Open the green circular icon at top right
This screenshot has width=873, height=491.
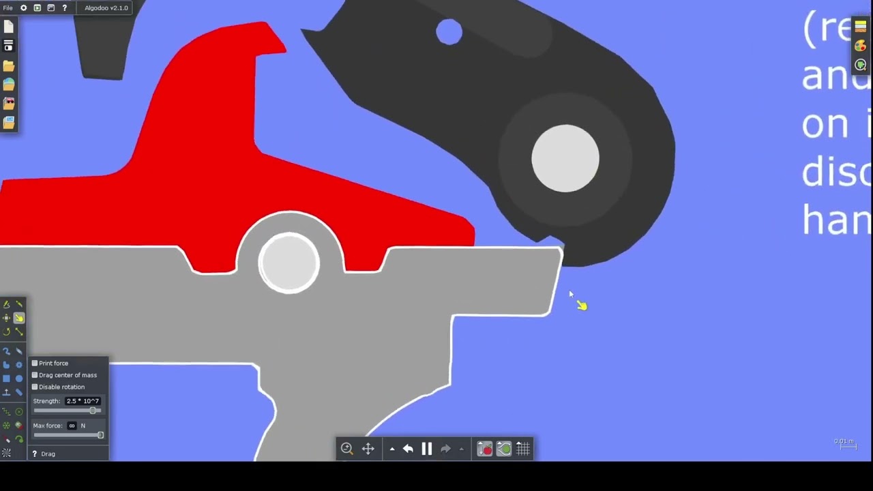click(861, 65)
